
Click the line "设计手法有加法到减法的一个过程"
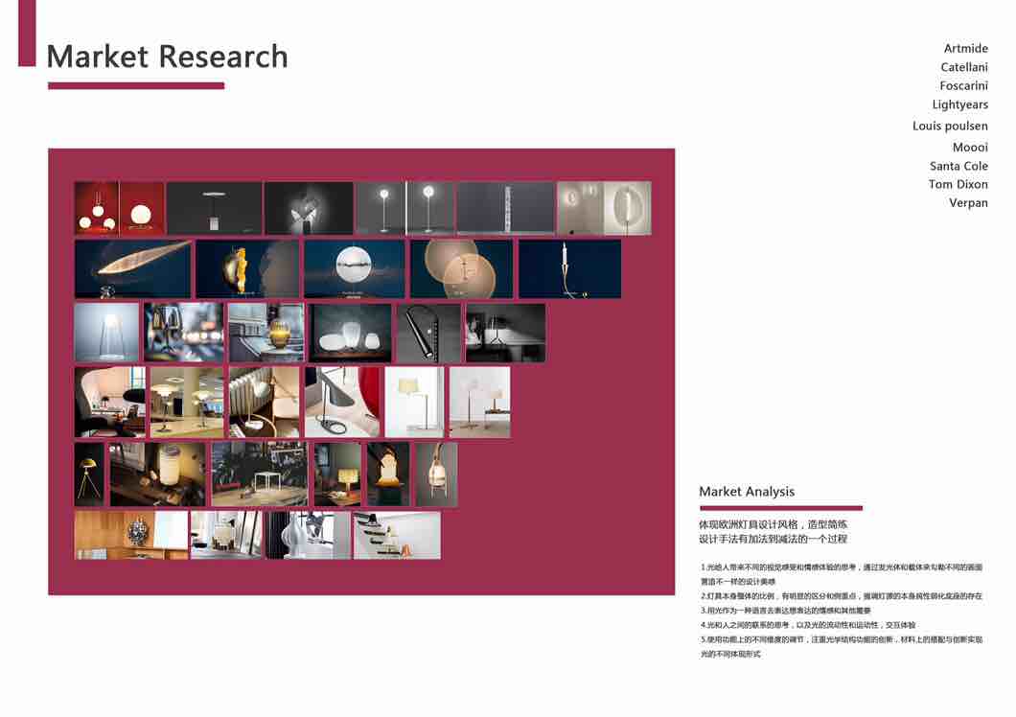tap(773, 539)
